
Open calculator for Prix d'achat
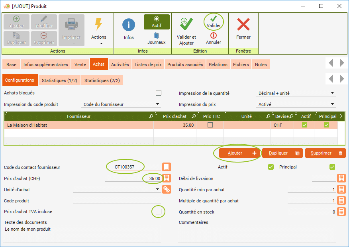pyautogui.click(x=167, y=178)
